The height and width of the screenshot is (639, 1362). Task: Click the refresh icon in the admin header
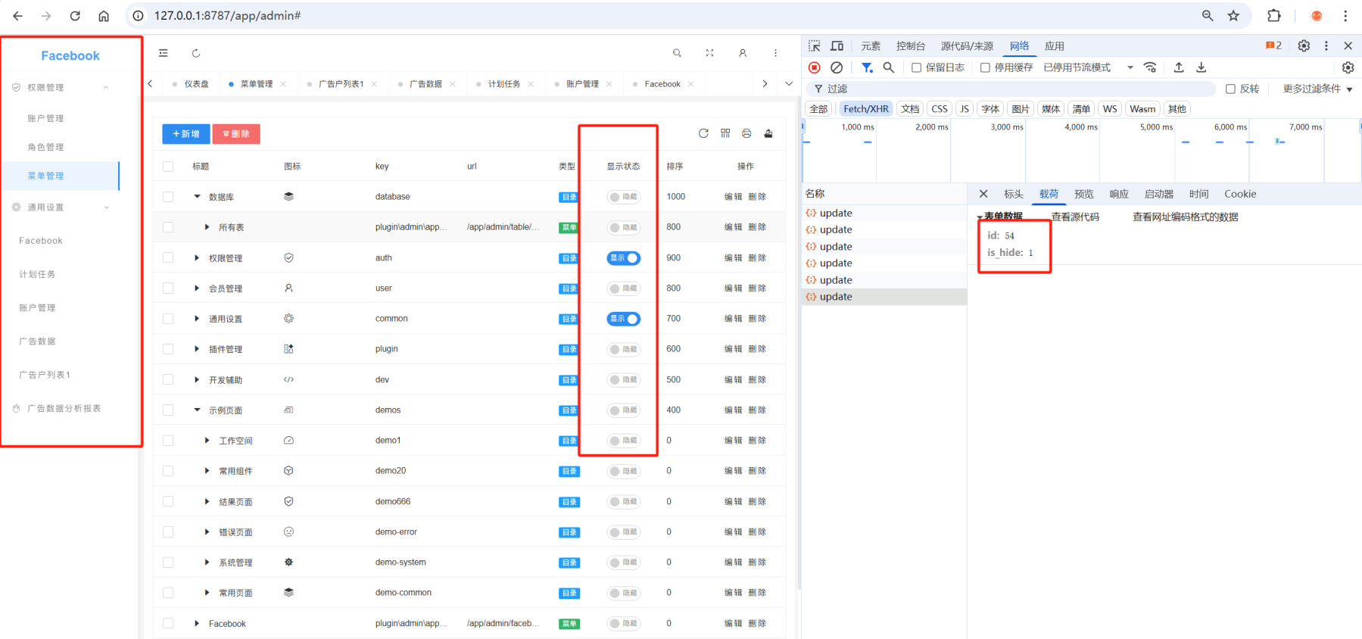point(196,53)
